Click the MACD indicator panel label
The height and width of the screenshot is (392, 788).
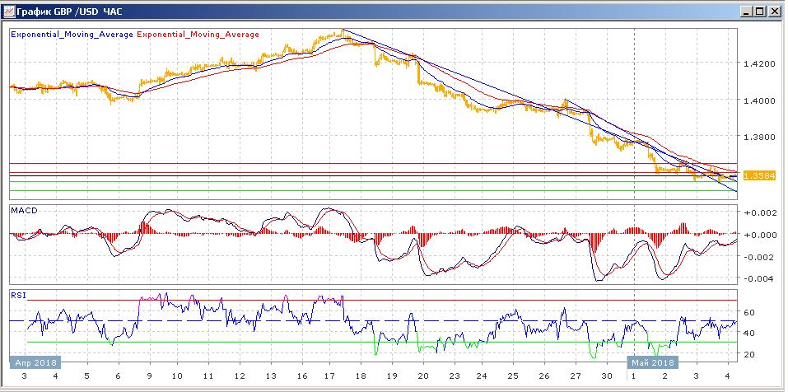coord(24,211)
